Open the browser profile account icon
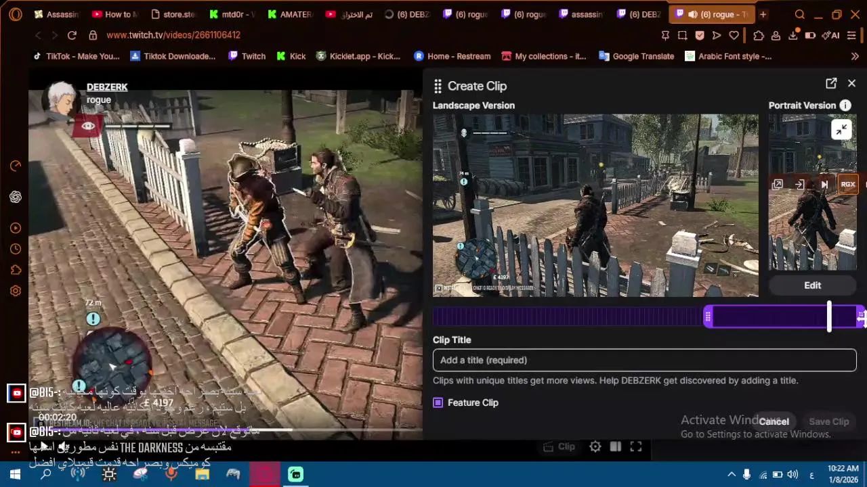 tap(776, 35)
